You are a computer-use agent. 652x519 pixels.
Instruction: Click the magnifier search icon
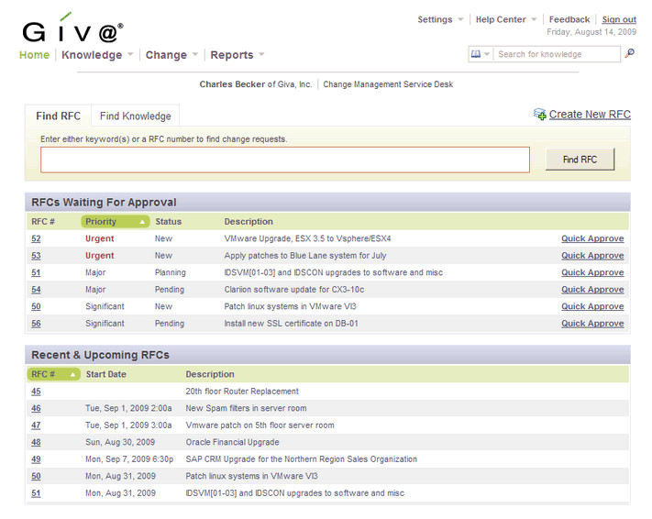pos(630,53)
